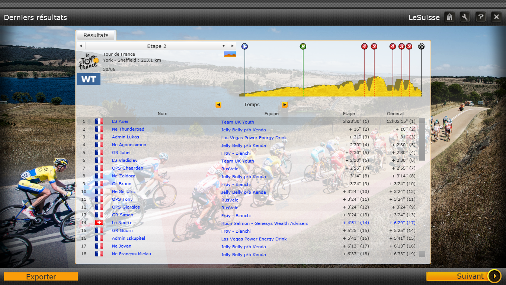Click the Swiss flag next to Le Neutre

point(99,223)
